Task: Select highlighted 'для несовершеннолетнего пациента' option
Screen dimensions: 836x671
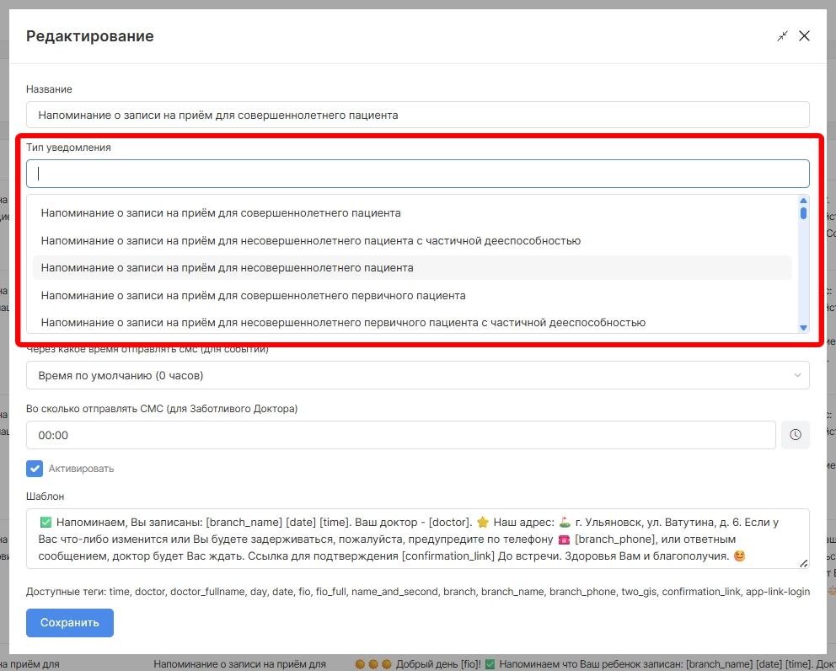Action: click(228, 268)
